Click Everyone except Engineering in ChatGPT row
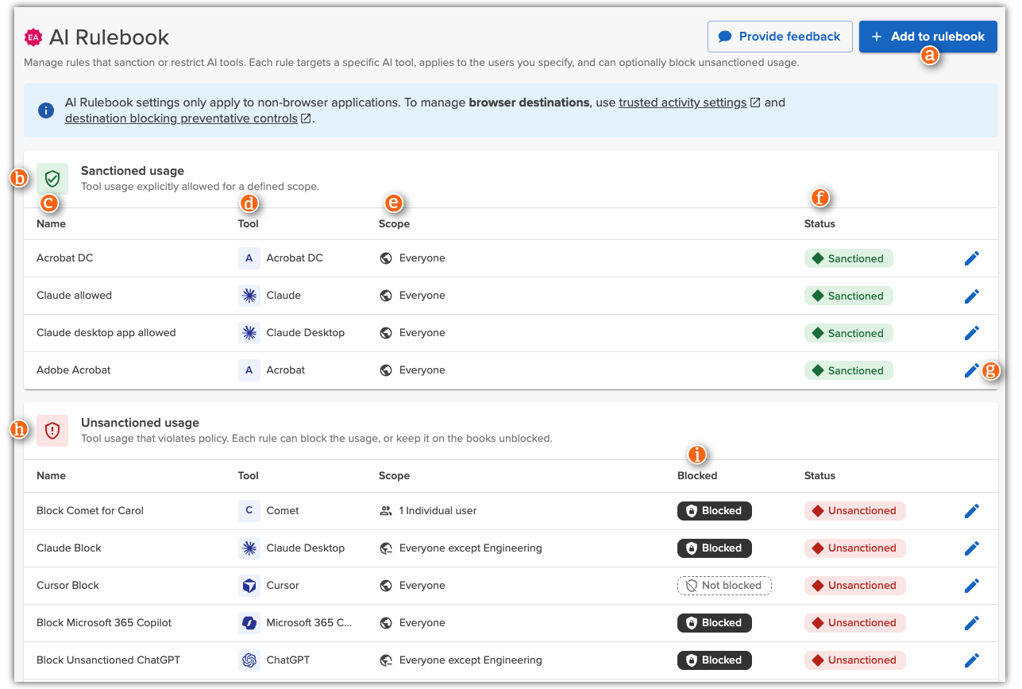The height and width of the screenshot is (689, 1022). [x=471, y=660]
